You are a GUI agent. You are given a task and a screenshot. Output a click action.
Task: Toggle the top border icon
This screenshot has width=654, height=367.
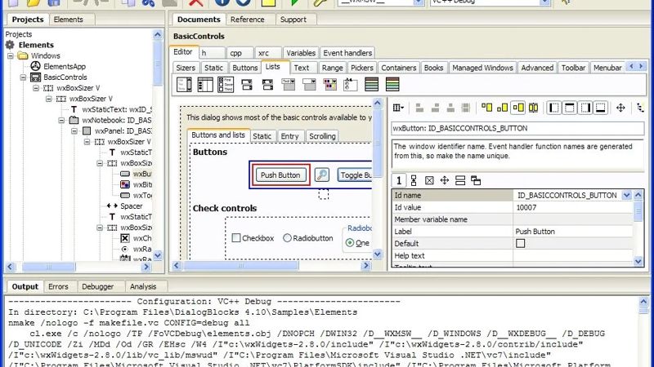click(569, 108)
